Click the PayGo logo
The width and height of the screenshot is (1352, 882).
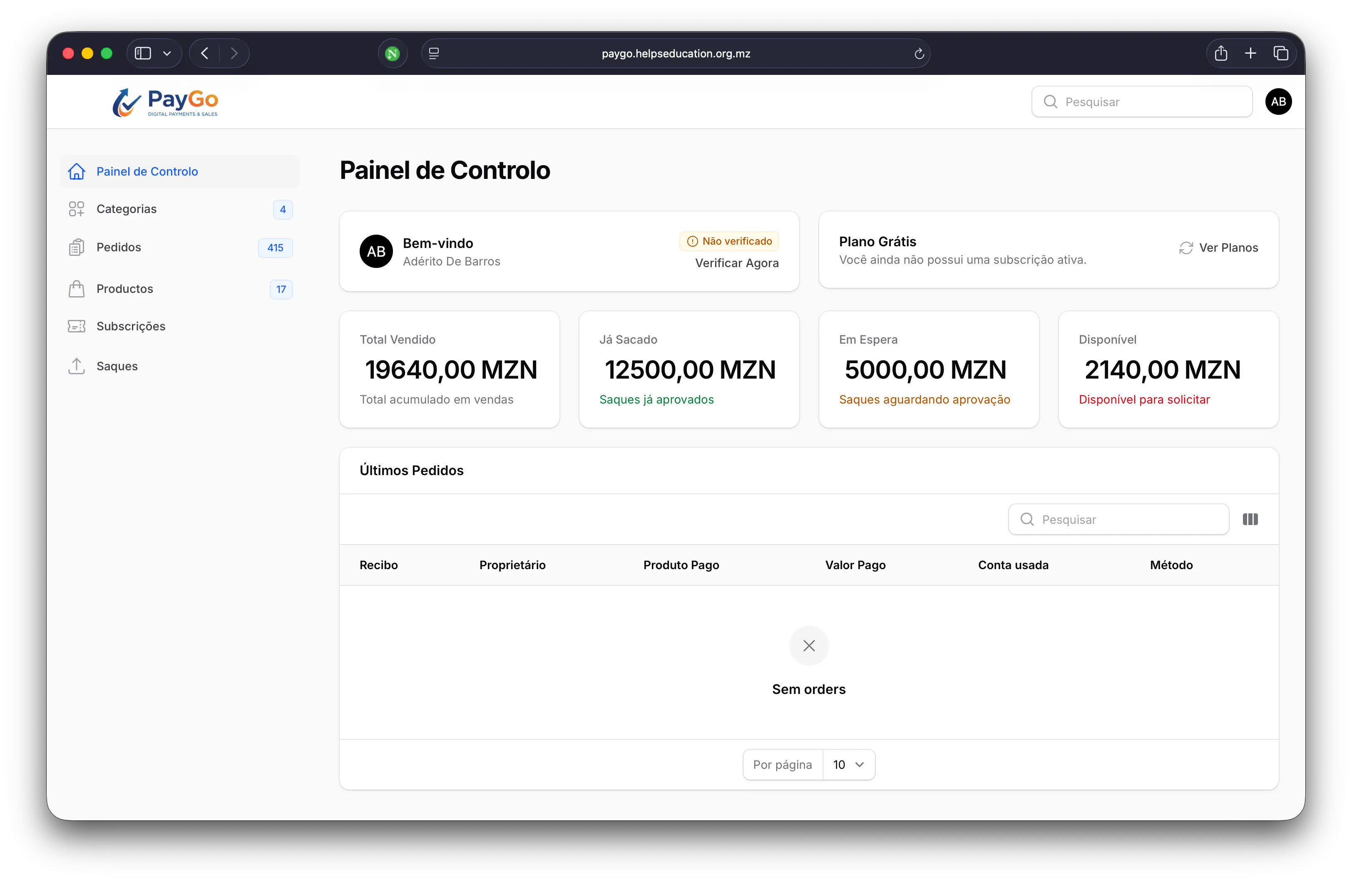[165, 102]
